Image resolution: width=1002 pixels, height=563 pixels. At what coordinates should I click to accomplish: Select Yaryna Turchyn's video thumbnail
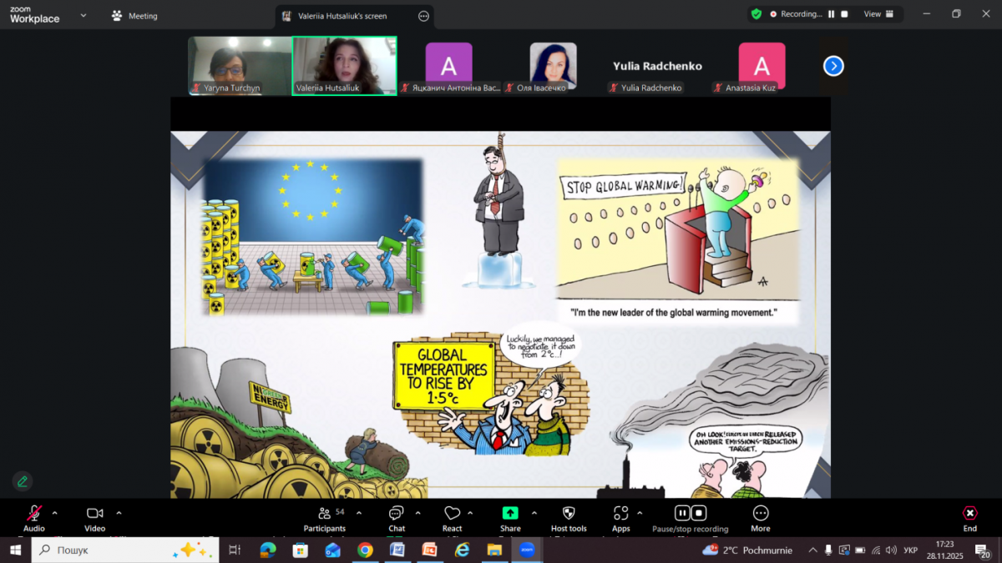tap(239, 65)
